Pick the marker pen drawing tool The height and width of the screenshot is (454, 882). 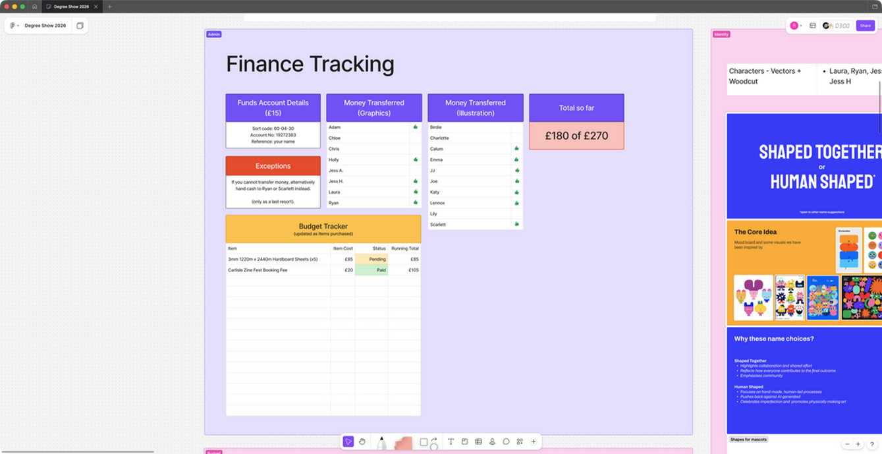click(381, 442)
